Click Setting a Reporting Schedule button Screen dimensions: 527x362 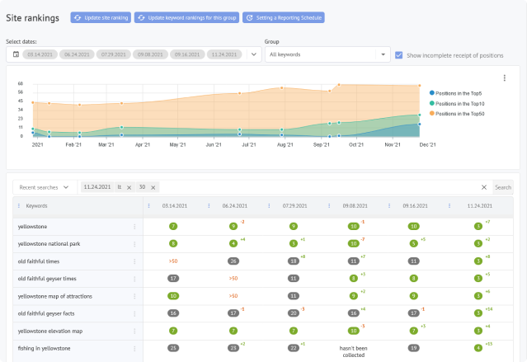(284, 17)
